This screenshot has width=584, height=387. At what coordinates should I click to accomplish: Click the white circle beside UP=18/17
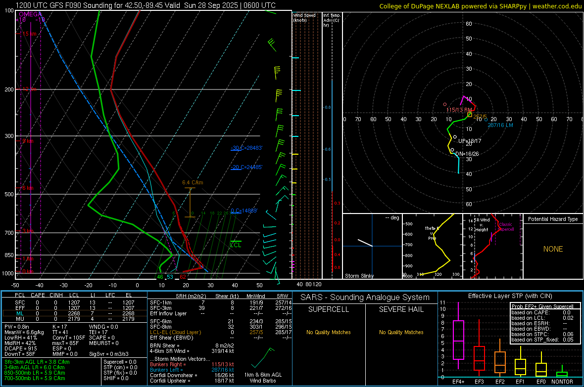pyautogui.click(x=455, y=137)
